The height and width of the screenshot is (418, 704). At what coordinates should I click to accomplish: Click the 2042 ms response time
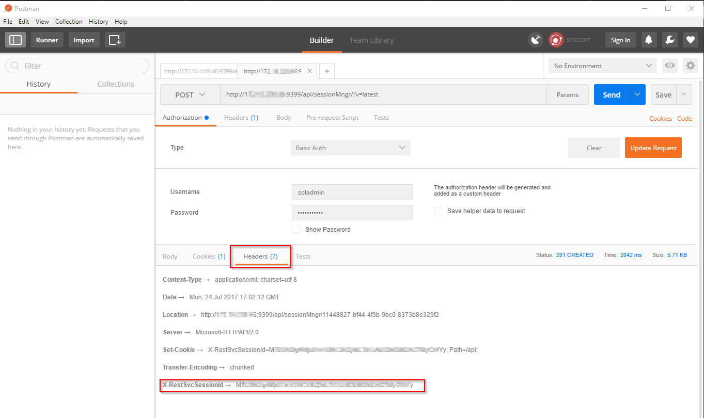631,255
